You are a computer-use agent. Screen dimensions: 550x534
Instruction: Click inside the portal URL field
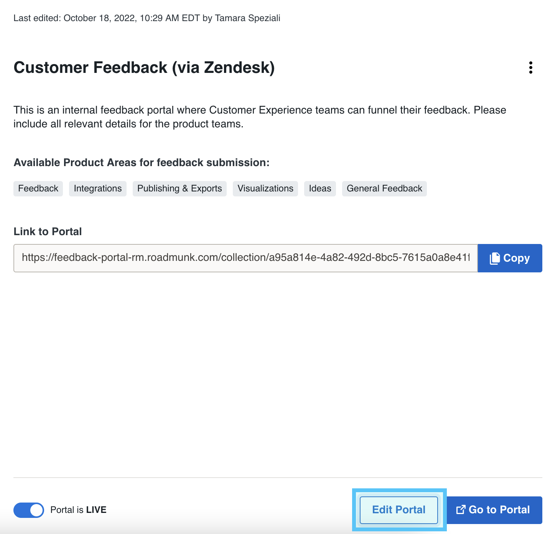(245, 258)
